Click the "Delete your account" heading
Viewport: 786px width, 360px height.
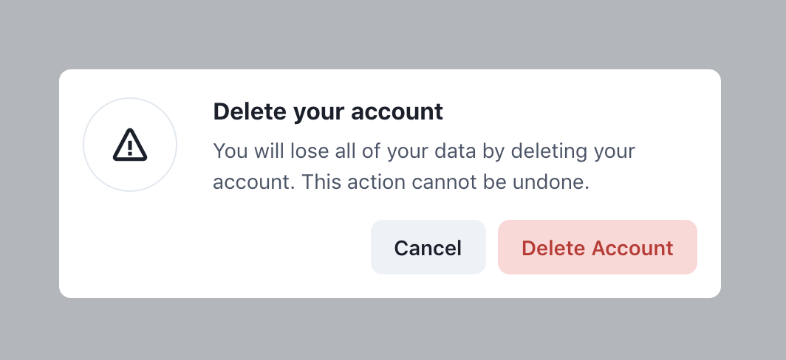[x=328, y=111]
